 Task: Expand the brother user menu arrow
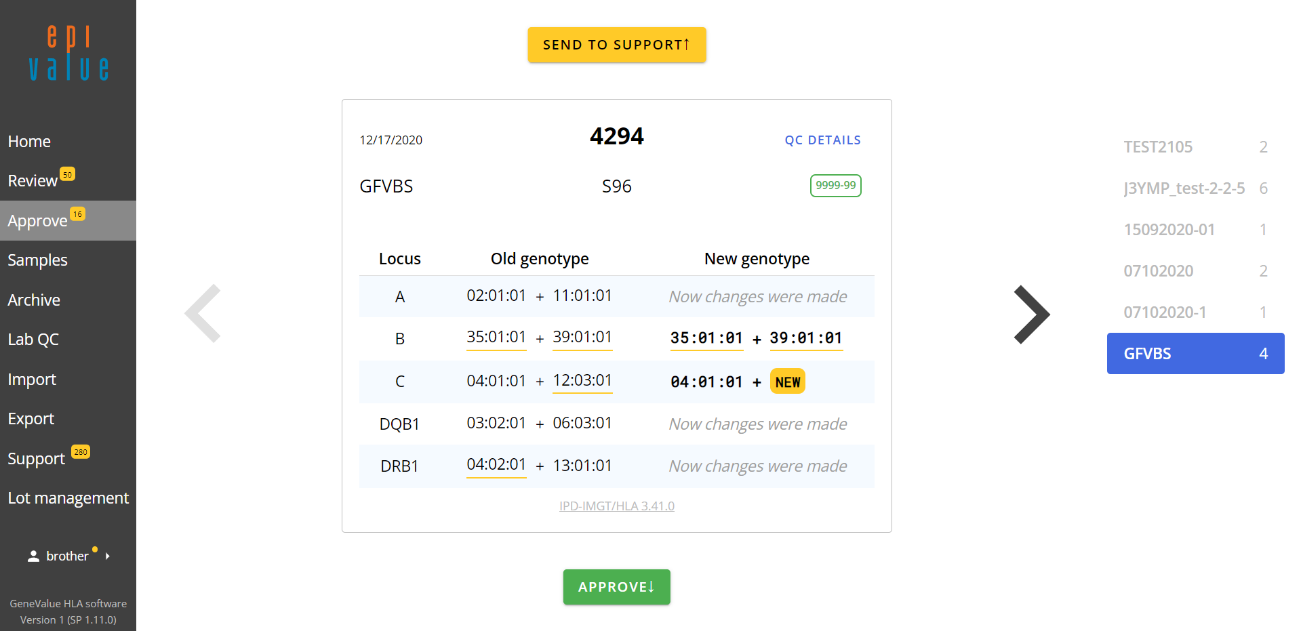(108, 556)
